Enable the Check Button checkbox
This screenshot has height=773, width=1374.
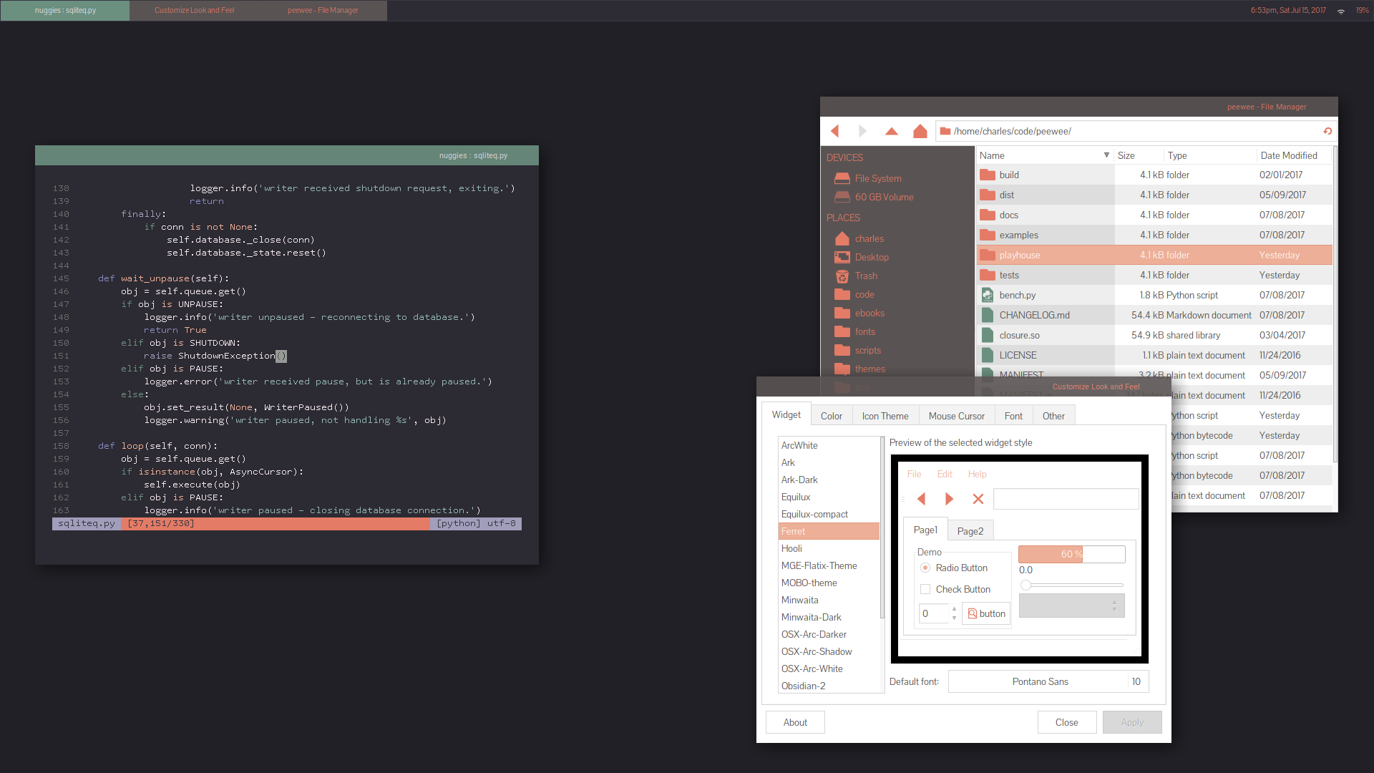click(x=925, y=589)
